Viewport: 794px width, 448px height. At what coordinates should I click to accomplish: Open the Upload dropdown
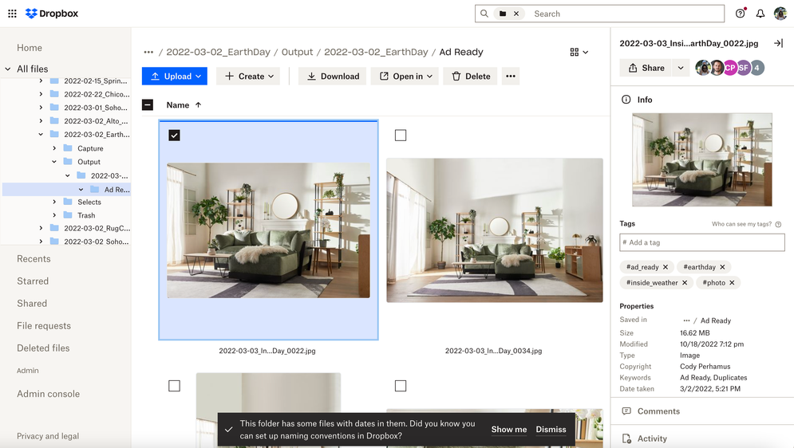tap(175, 77)
